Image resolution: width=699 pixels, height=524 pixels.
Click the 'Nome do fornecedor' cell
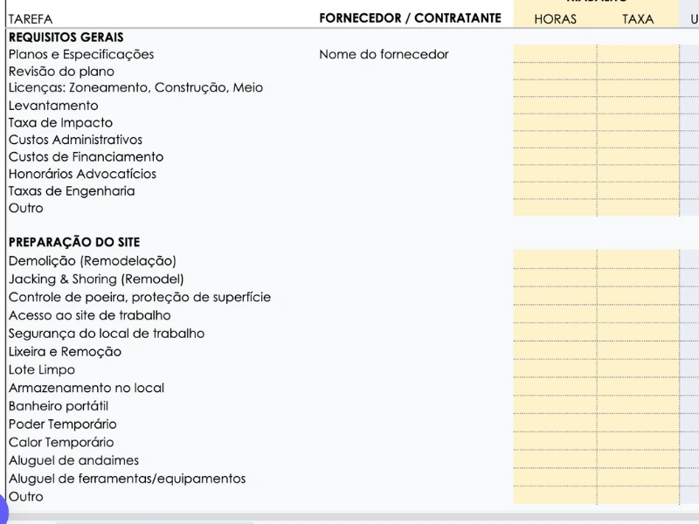[x=384, y=54]
